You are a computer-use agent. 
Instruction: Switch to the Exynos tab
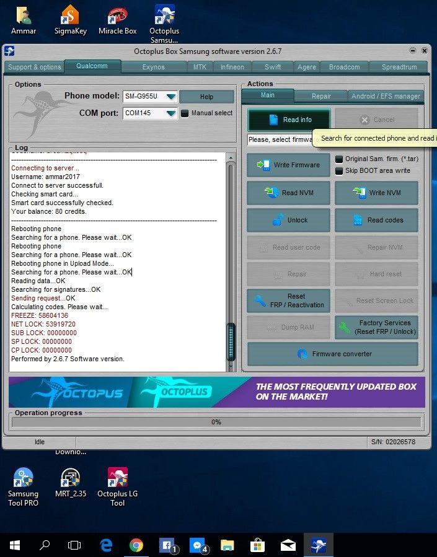[153, 67]
